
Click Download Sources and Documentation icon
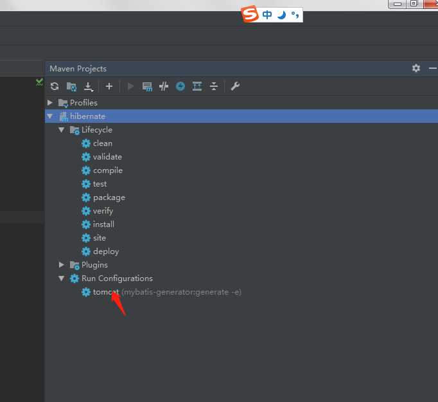click(x=89, y=87)
